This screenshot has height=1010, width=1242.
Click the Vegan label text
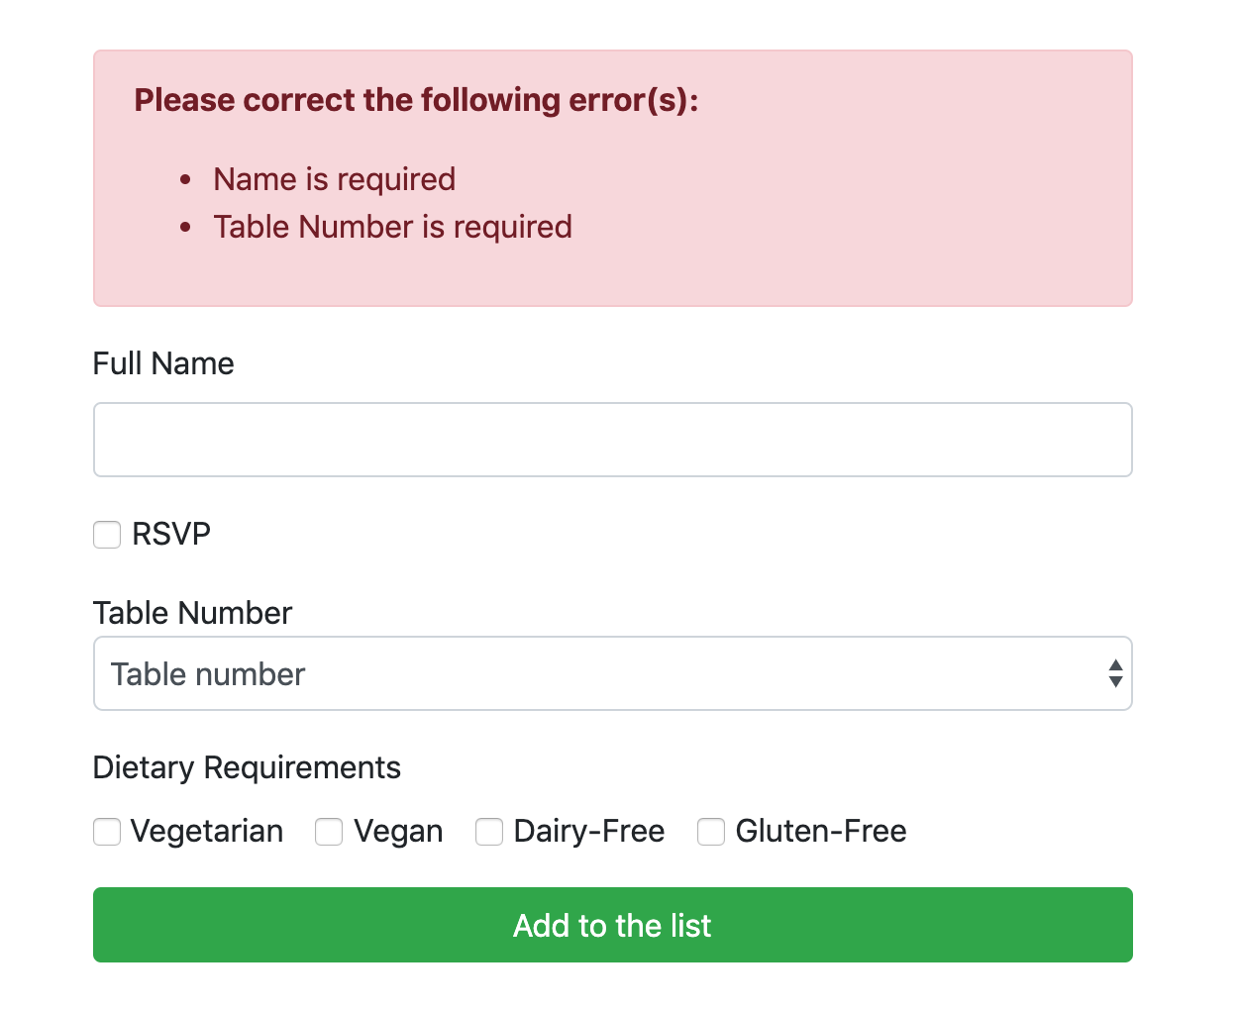click(x=398, y=831)
